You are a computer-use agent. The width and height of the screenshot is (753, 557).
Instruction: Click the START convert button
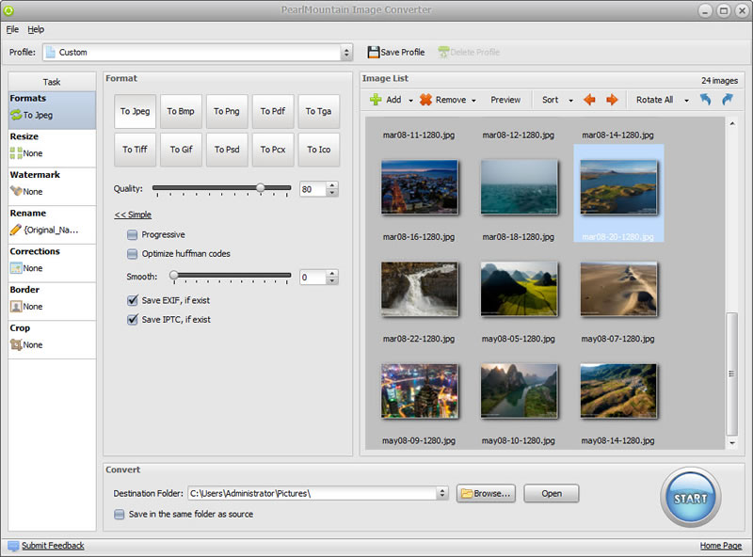tap(690, 498)
